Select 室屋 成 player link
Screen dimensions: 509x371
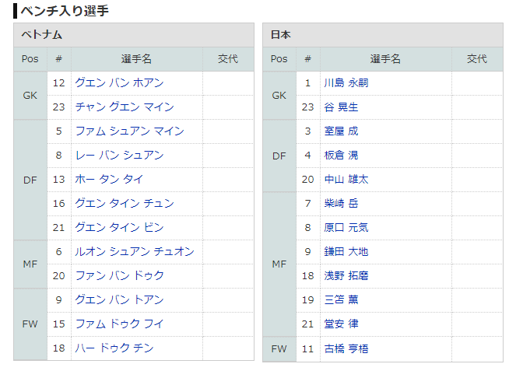tap(341, 131)
